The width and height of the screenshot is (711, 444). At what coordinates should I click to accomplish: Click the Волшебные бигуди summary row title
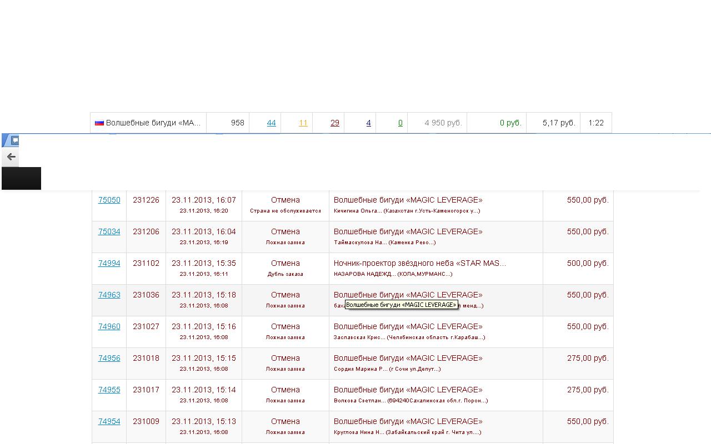153,123
